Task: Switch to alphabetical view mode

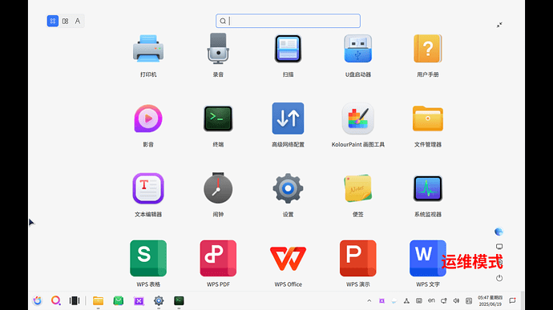Action: coord(78,21)
